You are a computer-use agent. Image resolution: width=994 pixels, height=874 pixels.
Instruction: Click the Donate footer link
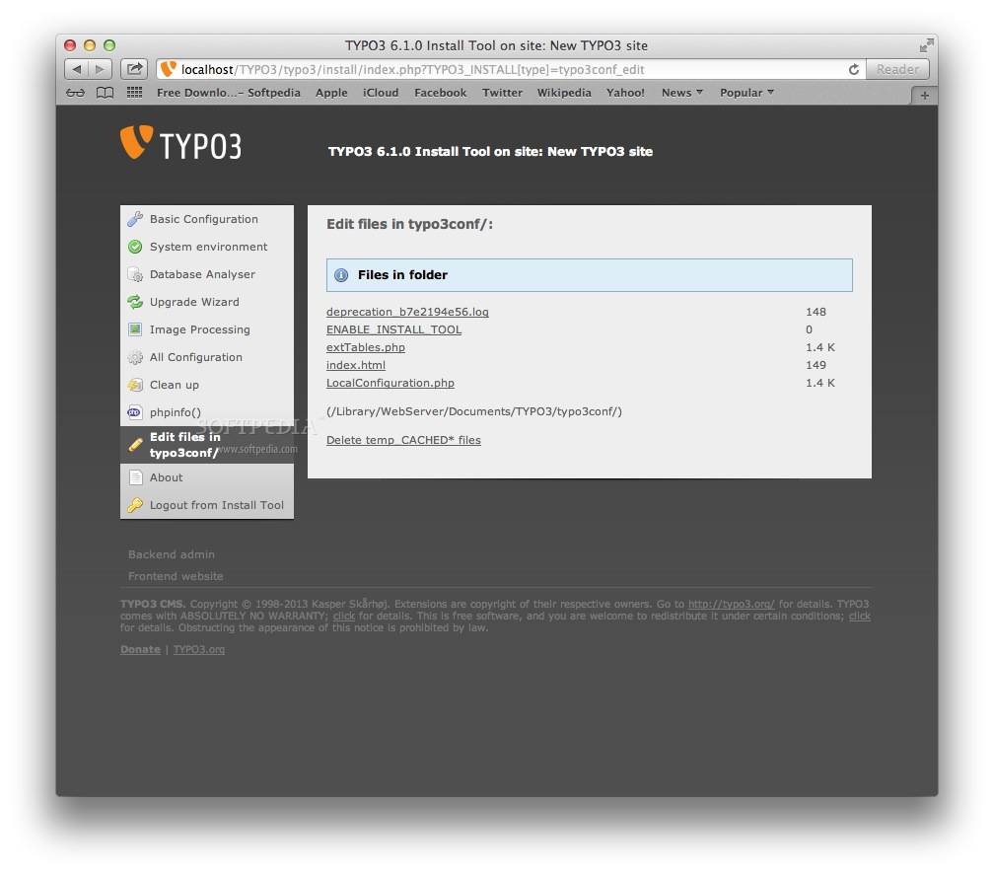coord(140,649)
